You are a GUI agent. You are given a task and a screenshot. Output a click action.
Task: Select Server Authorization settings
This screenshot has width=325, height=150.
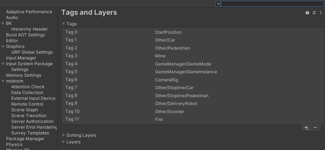click(32, 121)
